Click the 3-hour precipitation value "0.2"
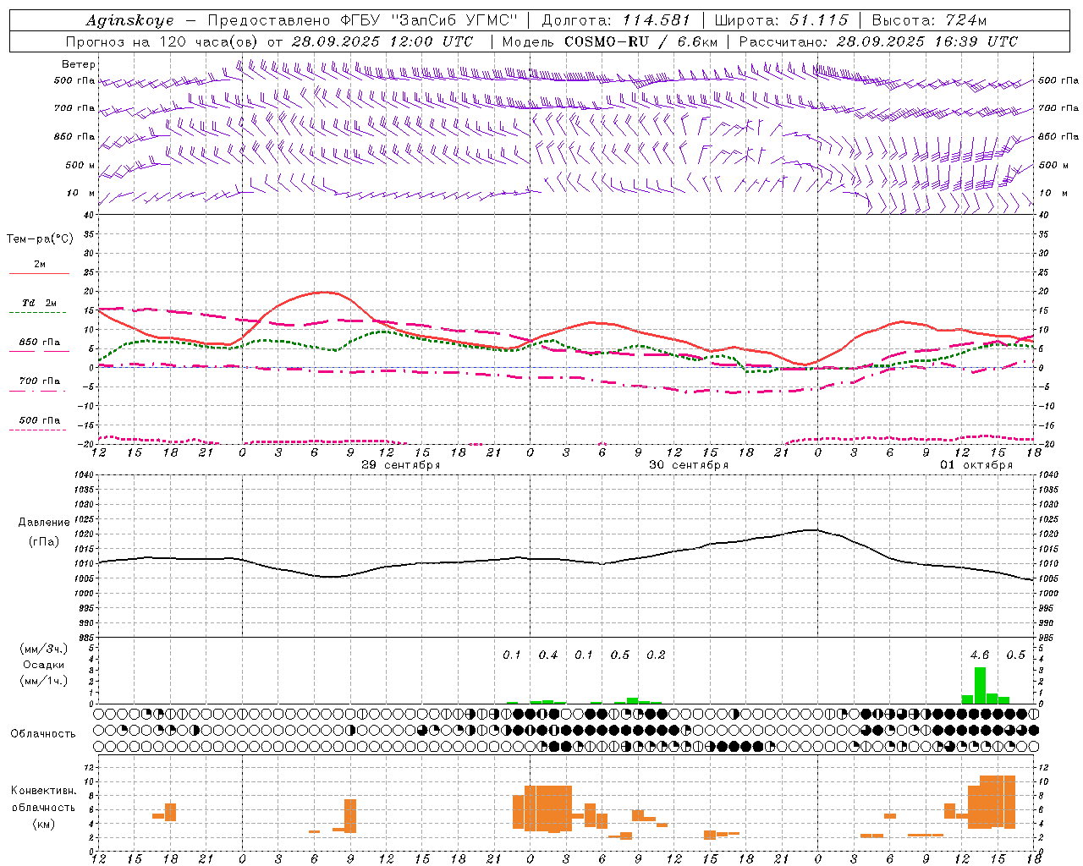The height and width of the screenshot is (866, 1083). tap(656, 655)
